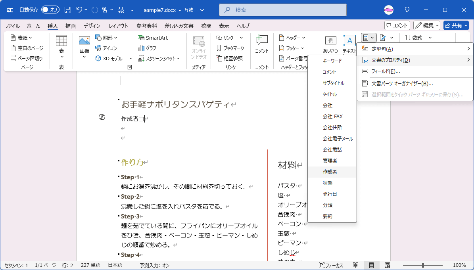Viewport: 474px width, 270px height.
Task: Open the user account avatar
Action: point(389,10)
